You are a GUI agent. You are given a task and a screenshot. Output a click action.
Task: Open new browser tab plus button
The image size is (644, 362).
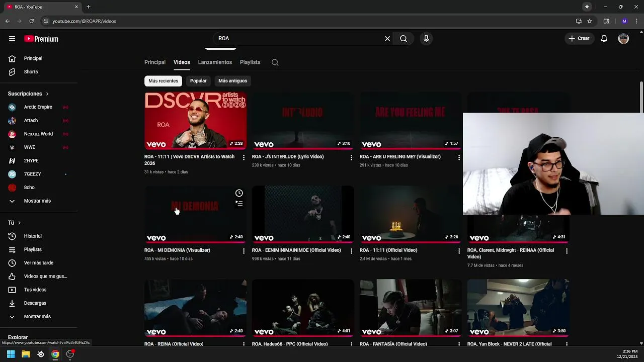pyautogui.click(x=88, y=7)
